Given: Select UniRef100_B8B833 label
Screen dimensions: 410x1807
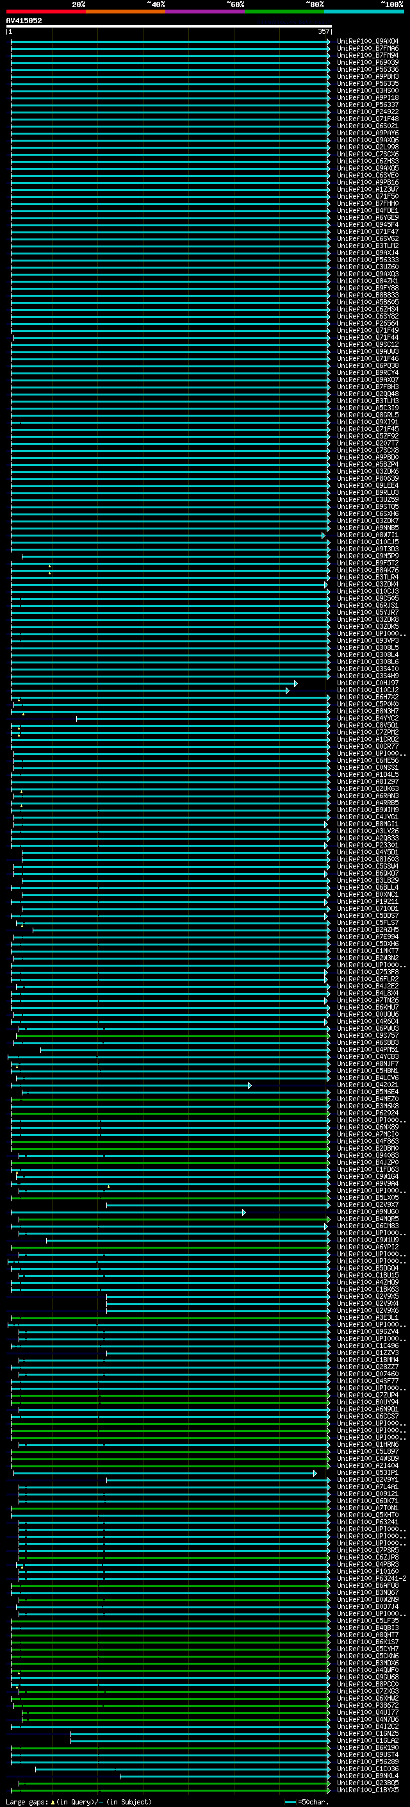Looking at the screenshot, I should click(x=368, y=296).
